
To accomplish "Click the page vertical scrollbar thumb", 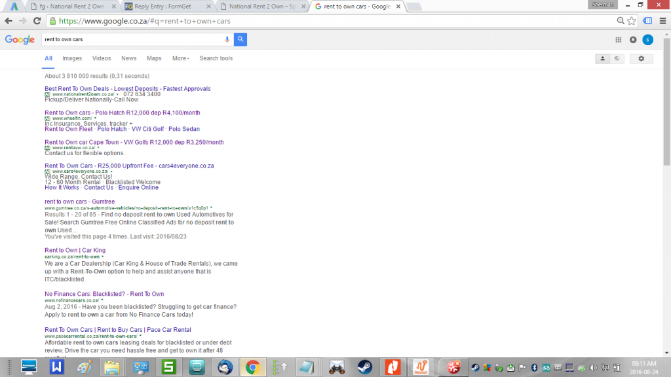I will (666, 101).
